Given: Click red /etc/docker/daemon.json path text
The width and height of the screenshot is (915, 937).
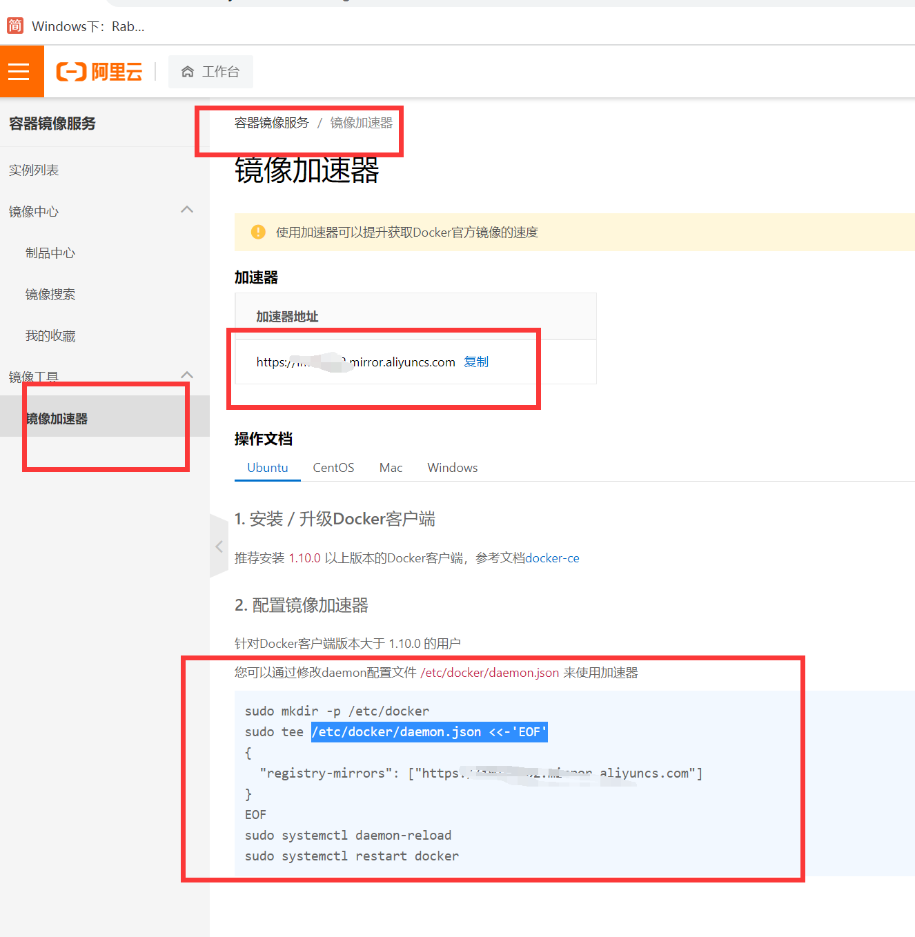Looking at the screenshot, I should (x=489, y=673).
